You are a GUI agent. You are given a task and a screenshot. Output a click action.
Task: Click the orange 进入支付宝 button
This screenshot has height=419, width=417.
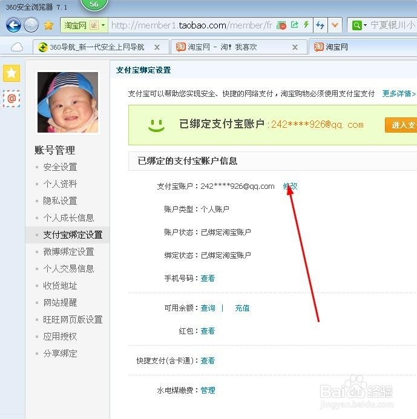401,125
